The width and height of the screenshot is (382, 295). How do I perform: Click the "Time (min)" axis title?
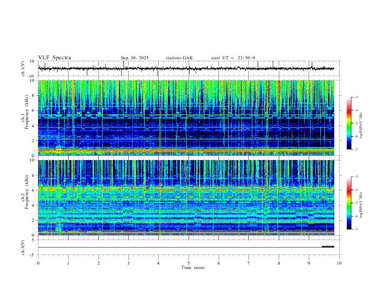pos(193,268)
